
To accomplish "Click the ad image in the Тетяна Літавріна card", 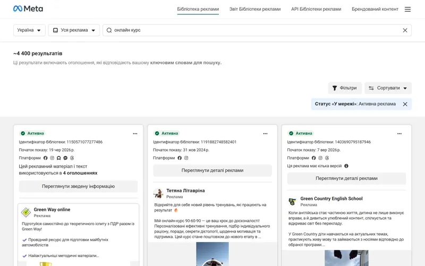I will (x=212, y=254).
